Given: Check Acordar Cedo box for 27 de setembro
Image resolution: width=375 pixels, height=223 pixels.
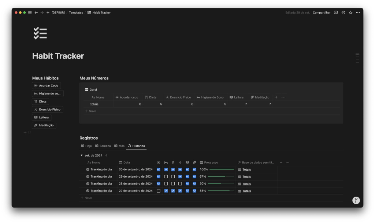Looking at the screenshot, I should [159, 191].
